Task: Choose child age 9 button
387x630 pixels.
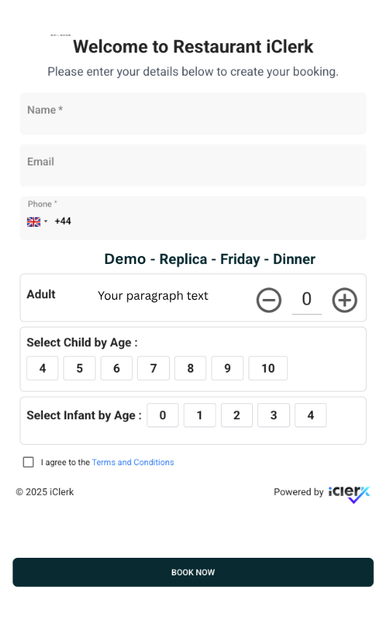Action: [x=227, y=368]
